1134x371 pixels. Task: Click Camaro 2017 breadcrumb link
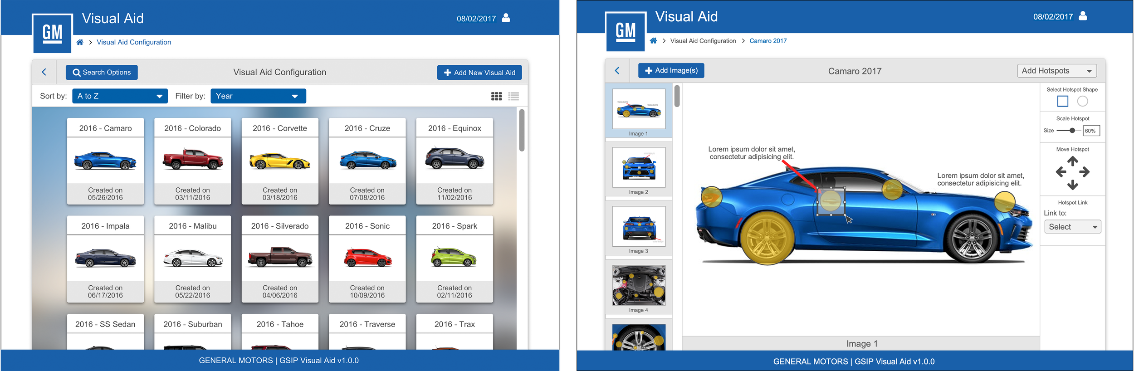(x=768, y=41)
